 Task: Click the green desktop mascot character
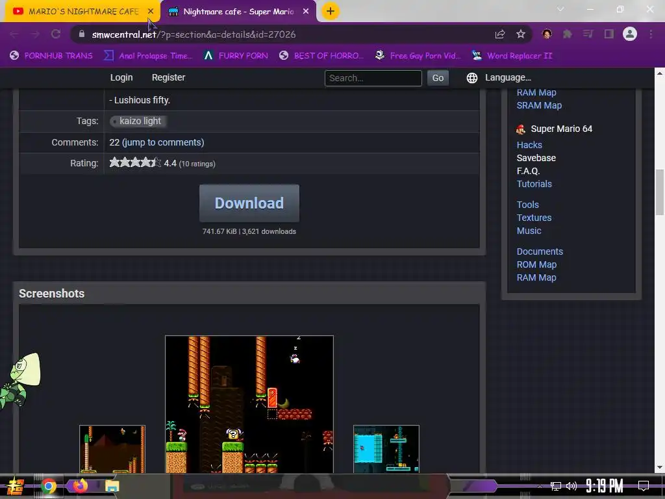pos(20,381)
